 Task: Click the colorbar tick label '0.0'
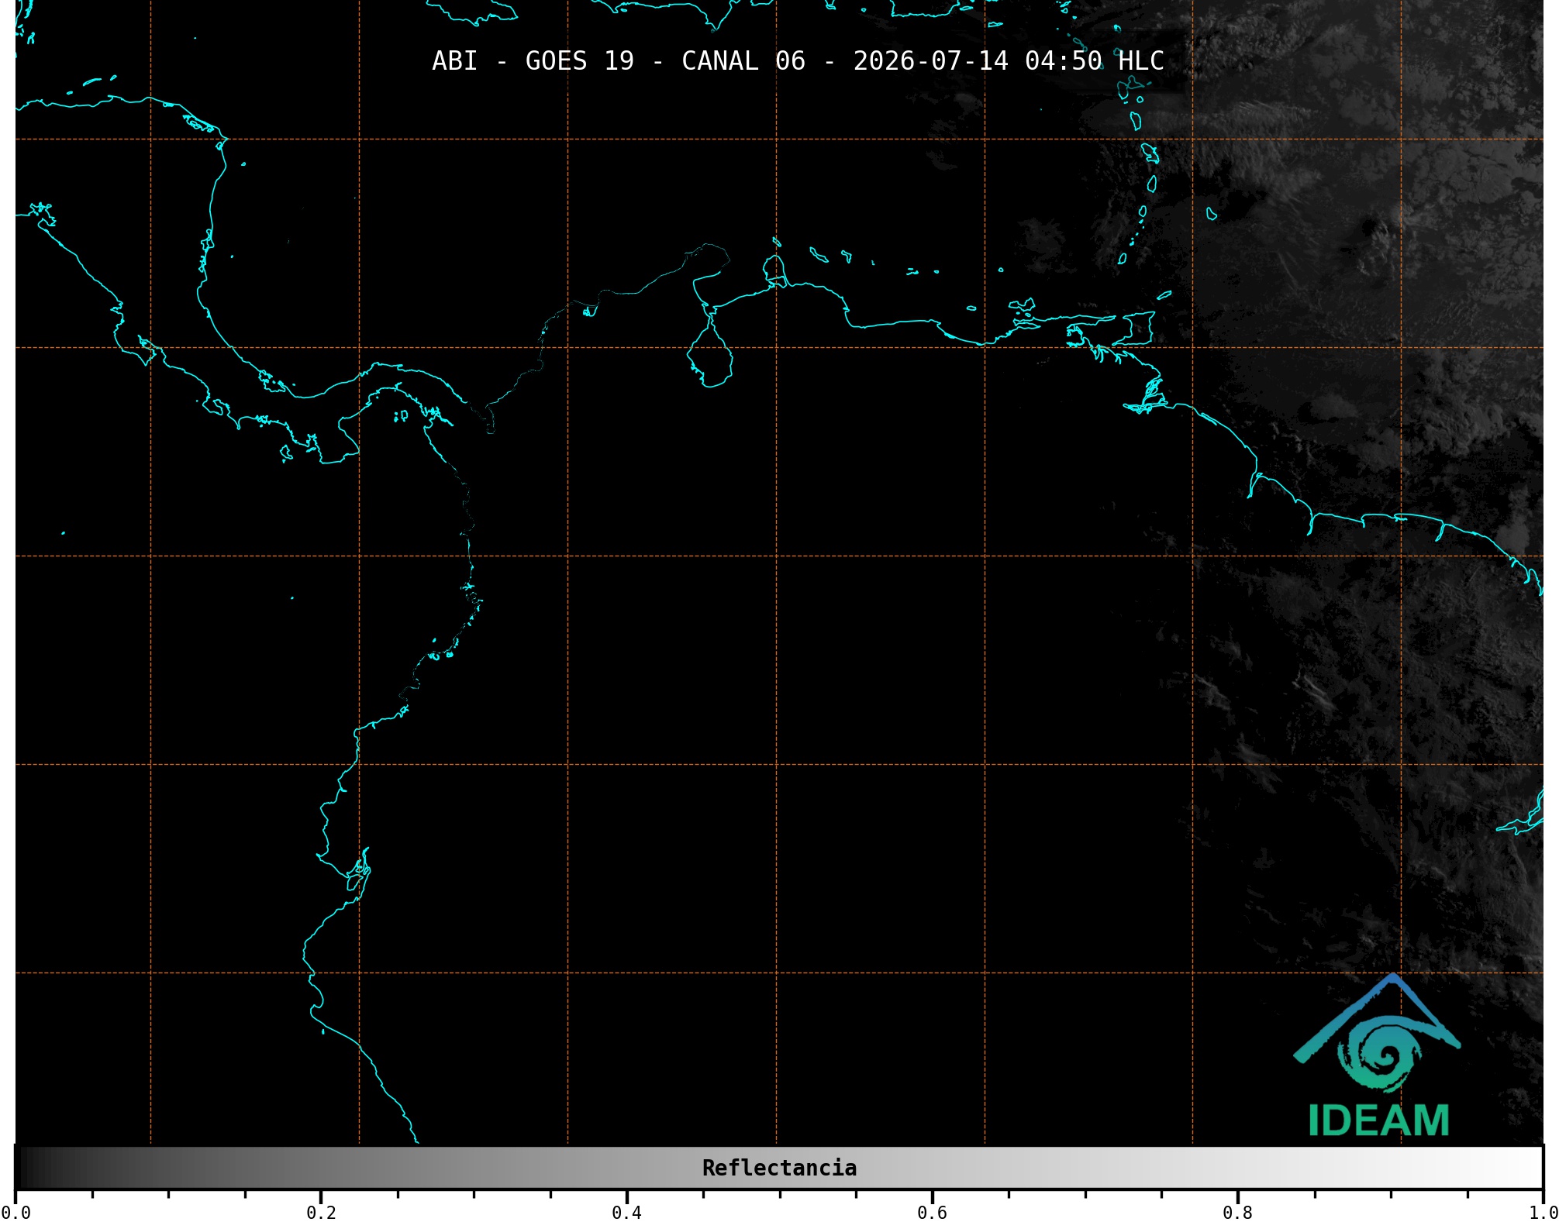[x=16, y=1213]
